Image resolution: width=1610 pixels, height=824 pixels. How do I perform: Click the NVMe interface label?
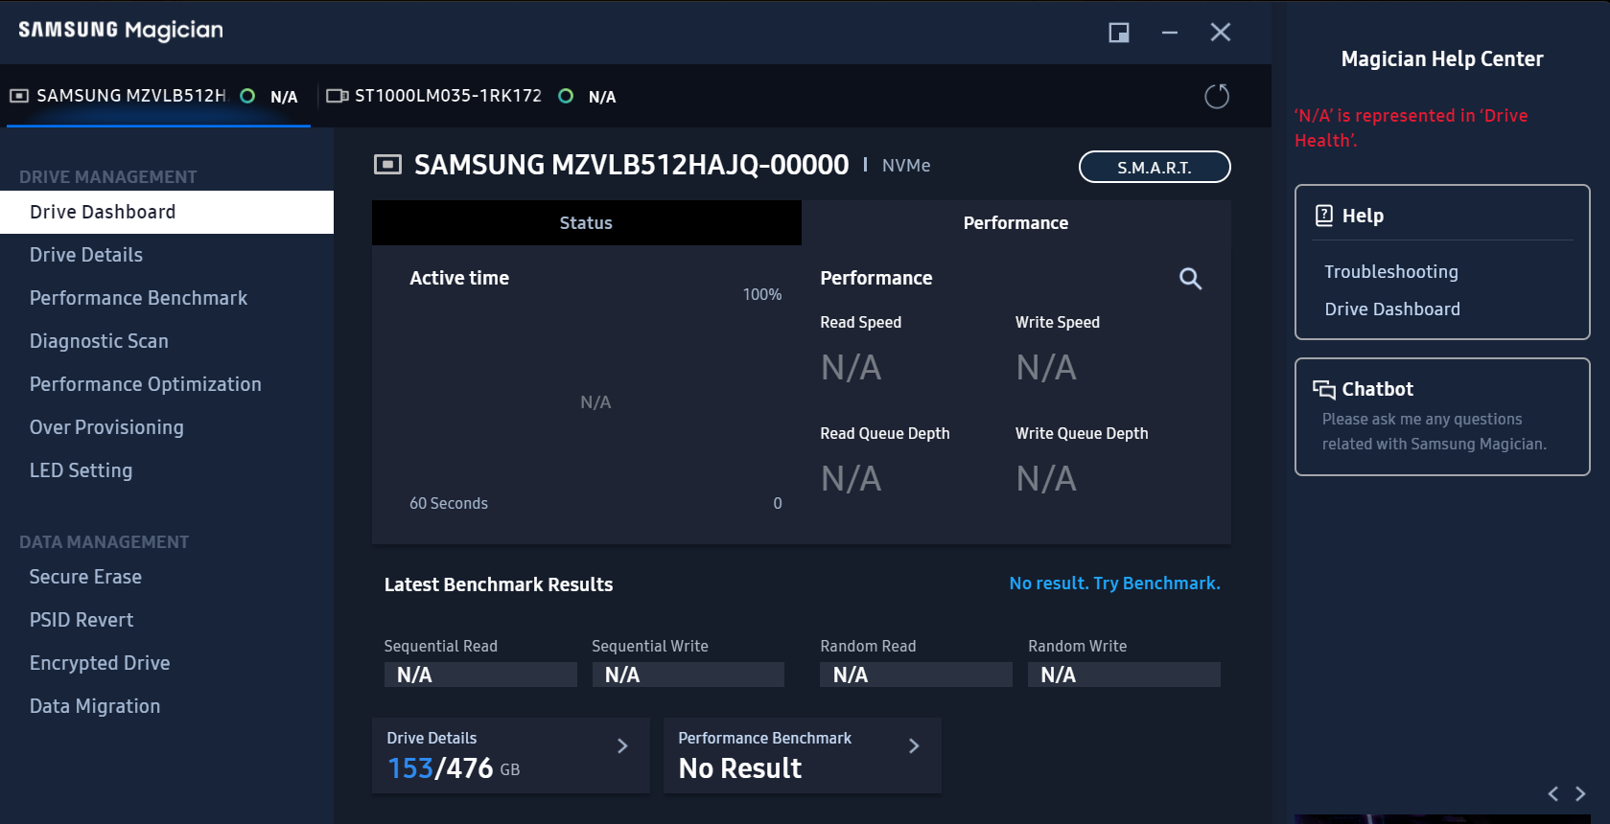pos(906,166)
